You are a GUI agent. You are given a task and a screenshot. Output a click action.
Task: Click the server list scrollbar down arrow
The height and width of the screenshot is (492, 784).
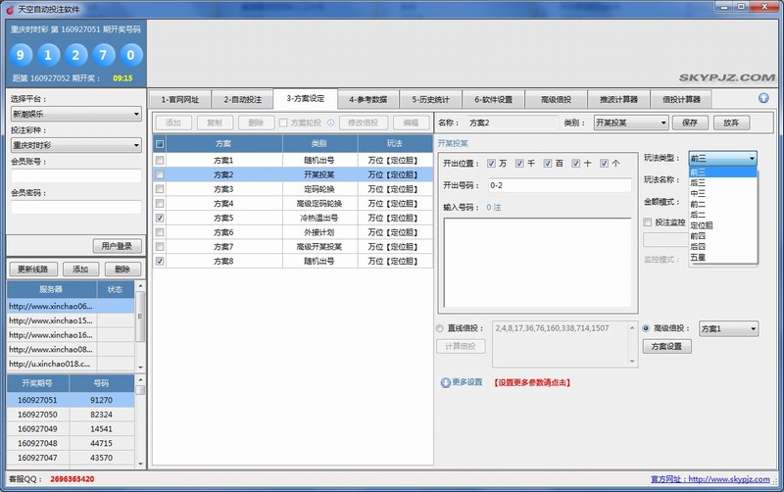tap(140, 365)
